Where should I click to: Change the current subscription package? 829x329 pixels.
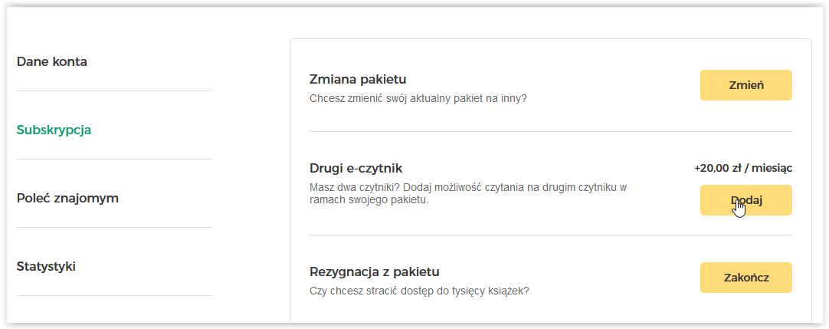point(746,85)
